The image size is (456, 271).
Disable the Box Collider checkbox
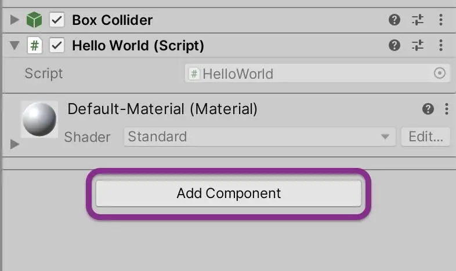point(57,20)
